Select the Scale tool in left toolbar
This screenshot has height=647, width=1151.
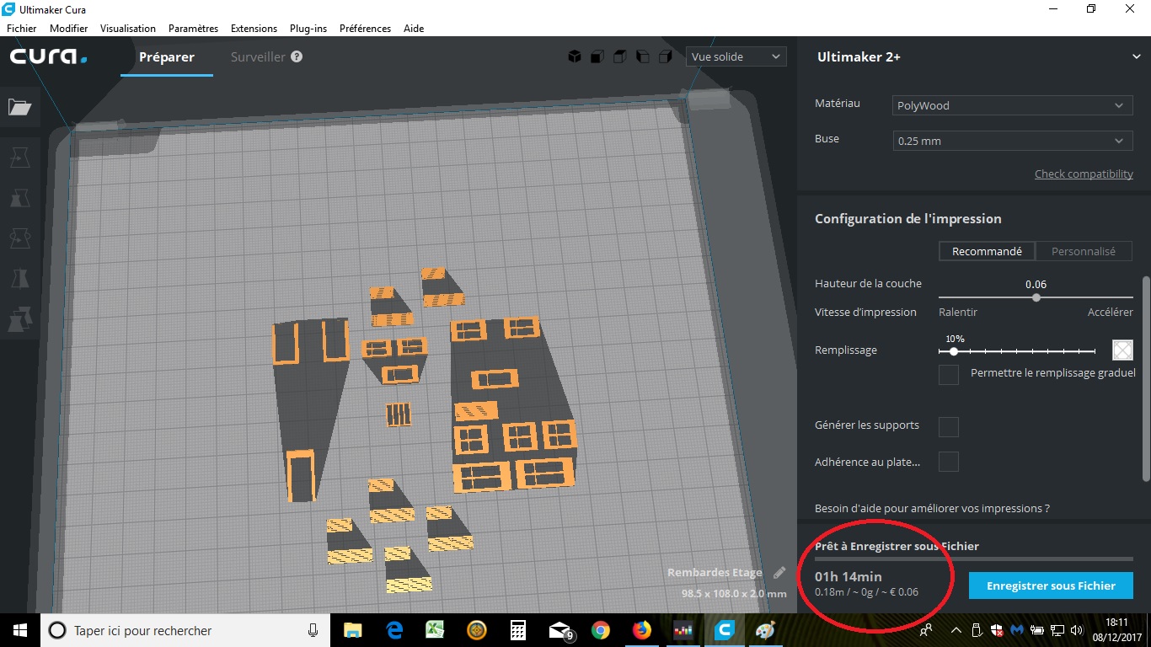(19, 198)
